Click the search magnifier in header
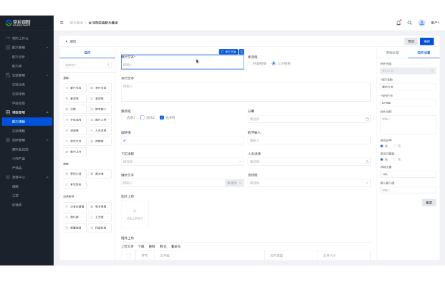Image resolution: width=445 pixels, height=281 pixels. (x=409, y=23)
